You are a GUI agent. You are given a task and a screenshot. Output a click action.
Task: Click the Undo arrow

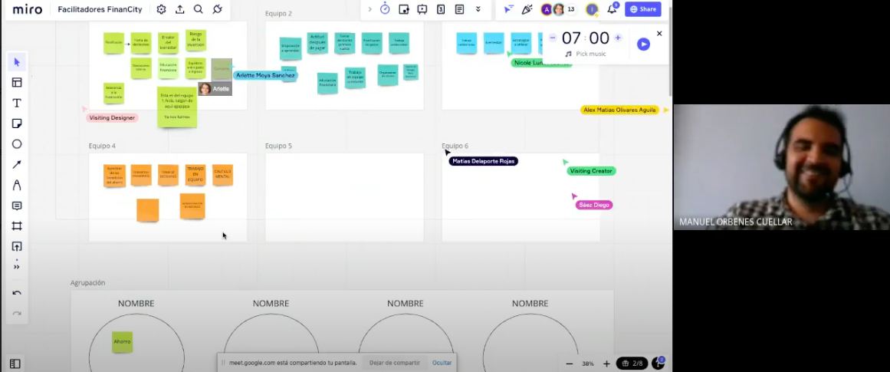pos(17,293)
